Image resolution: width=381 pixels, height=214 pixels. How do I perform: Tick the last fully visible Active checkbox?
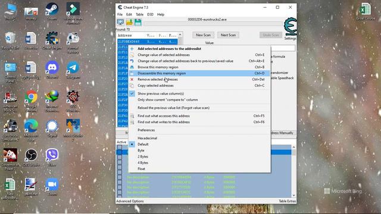(x=120, y=193)
